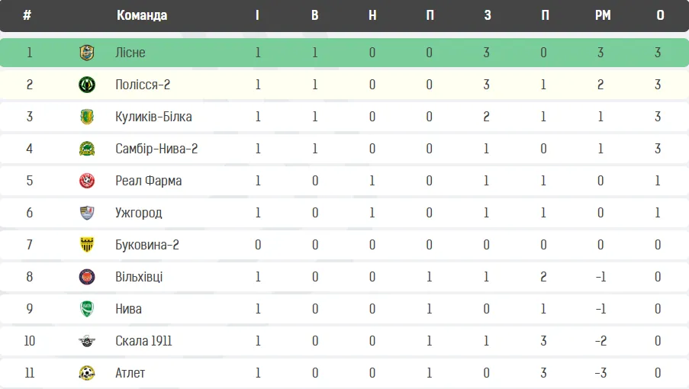The width and height of the screenshot is (689, 389).
Task: Select the Буковина-2 team name
Action: tap(147, 245)
